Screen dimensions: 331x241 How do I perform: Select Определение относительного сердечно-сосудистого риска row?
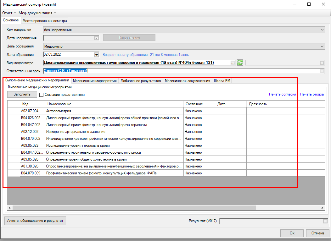[x=166, y=152]
